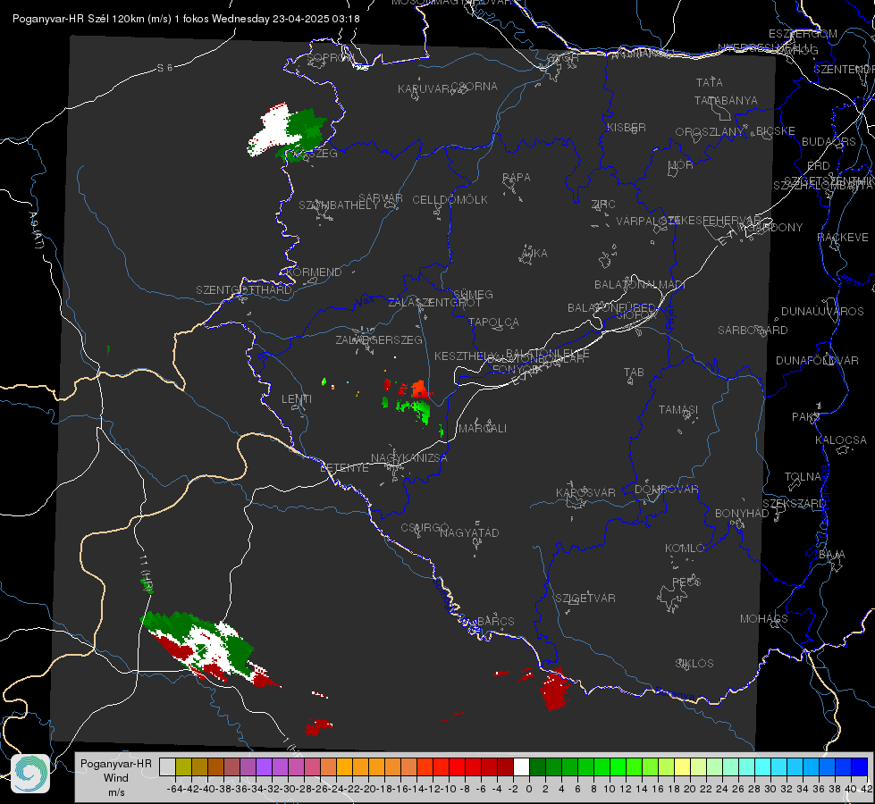
Task: Click the SZENTGOTTHARD label
Action: click(x=244, y=290)
